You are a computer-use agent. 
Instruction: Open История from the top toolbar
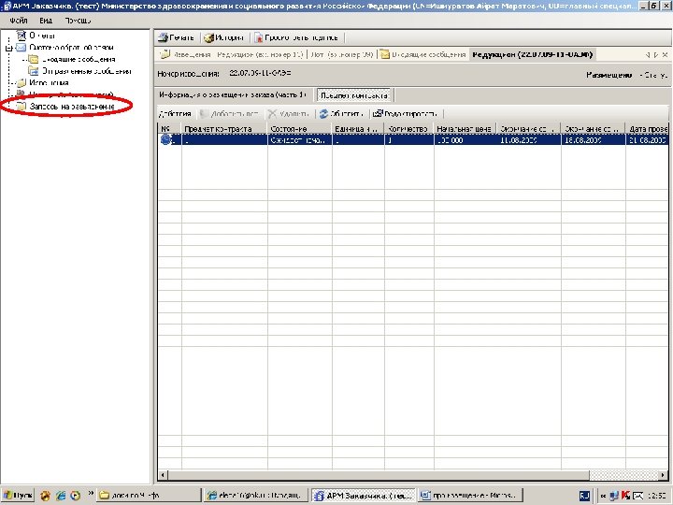pos(223,37)
